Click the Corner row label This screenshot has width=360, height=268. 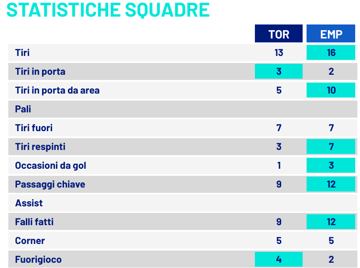point(30,241)
